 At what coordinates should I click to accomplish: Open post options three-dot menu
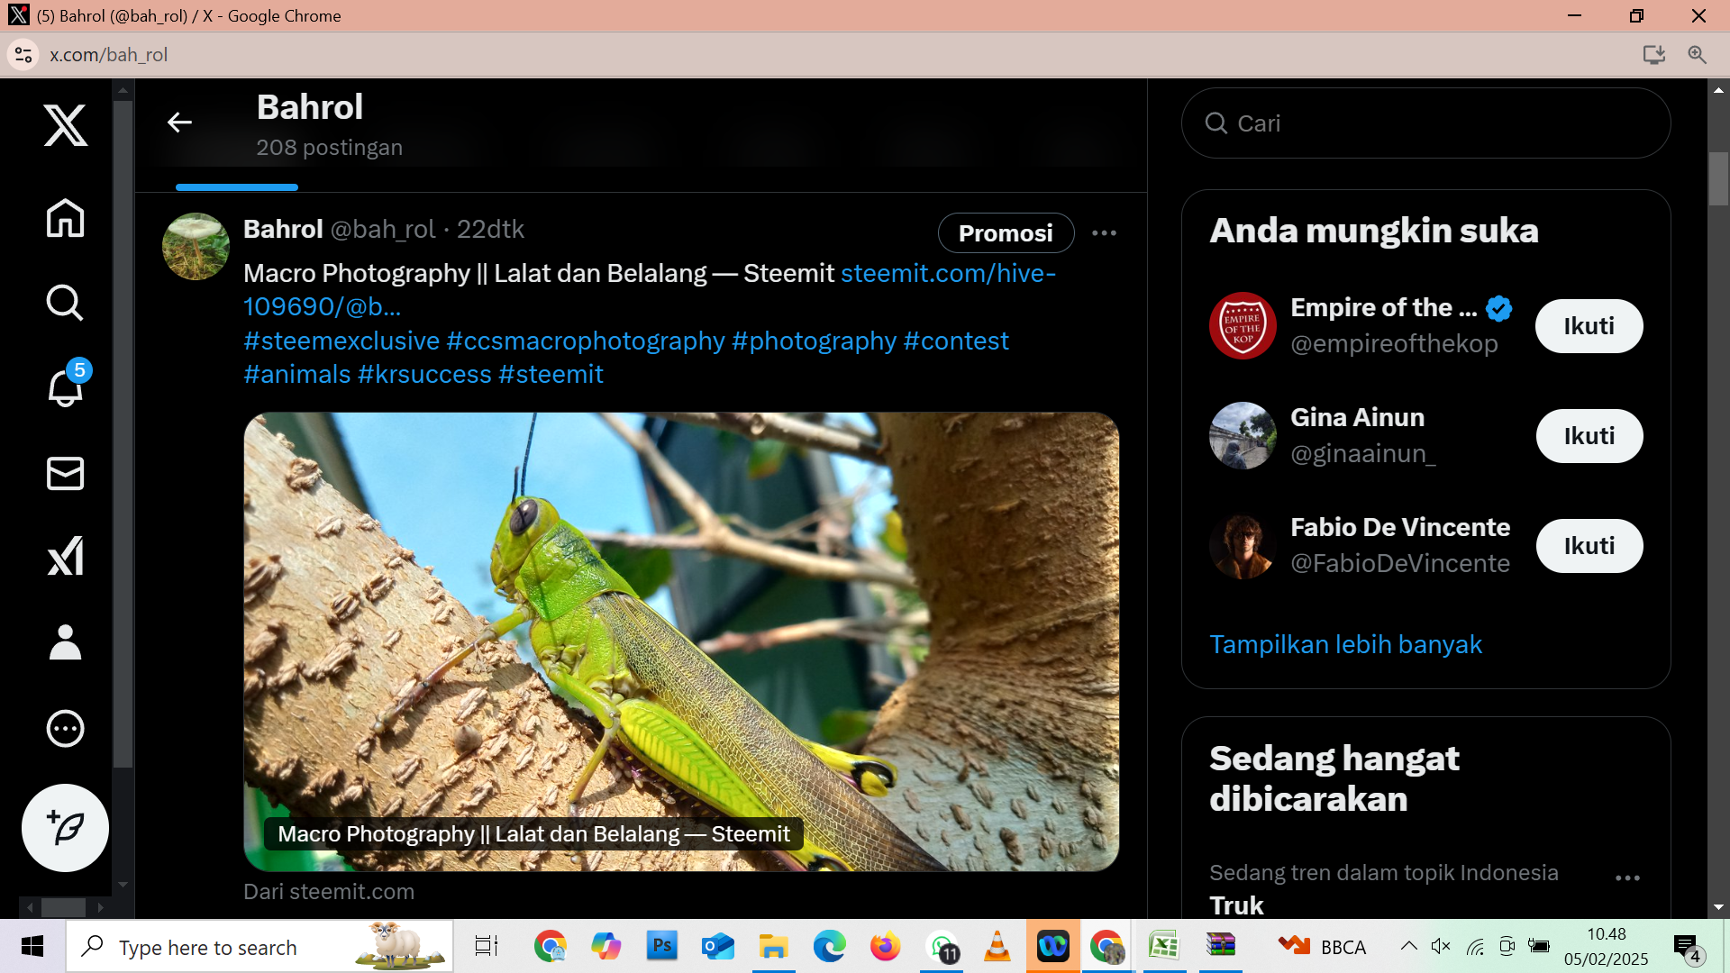pyautogui.click(x=1104, y=233)
